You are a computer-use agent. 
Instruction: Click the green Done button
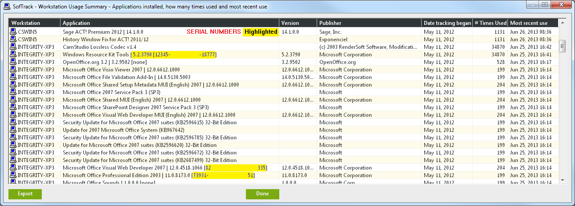(x=262, y=194)
